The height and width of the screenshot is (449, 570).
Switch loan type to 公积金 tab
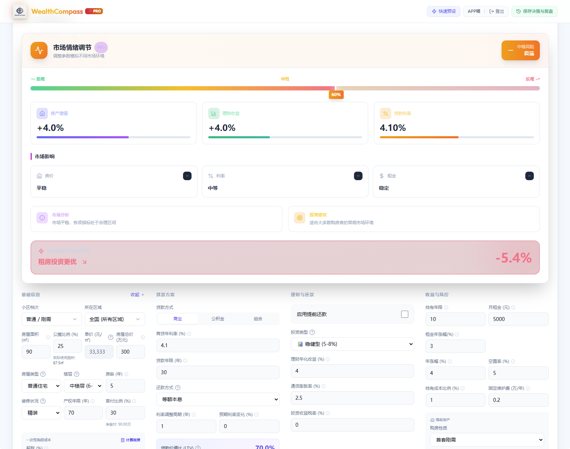point(218,319)
